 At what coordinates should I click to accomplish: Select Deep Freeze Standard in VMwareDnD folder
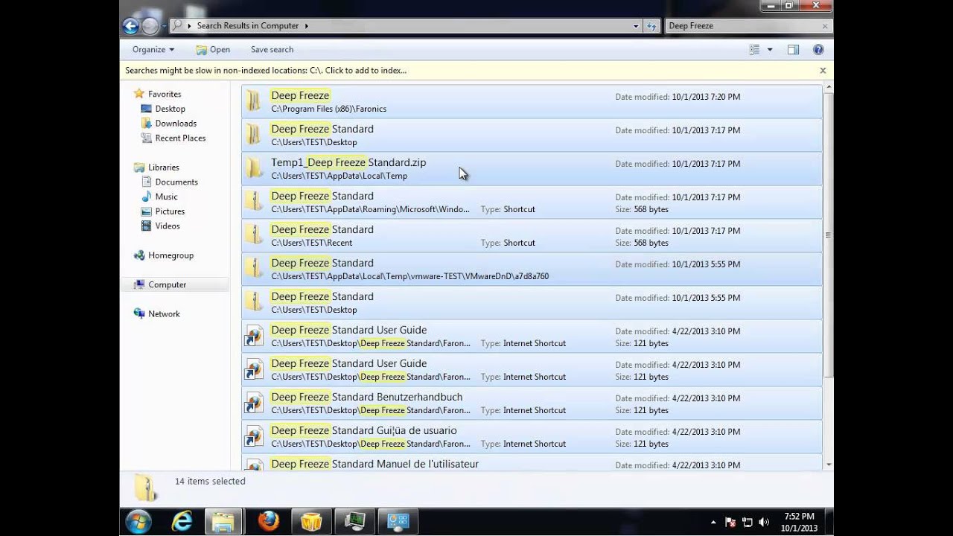(532, 269)
